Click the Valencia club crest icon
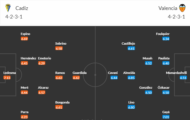 click(182, 8)
